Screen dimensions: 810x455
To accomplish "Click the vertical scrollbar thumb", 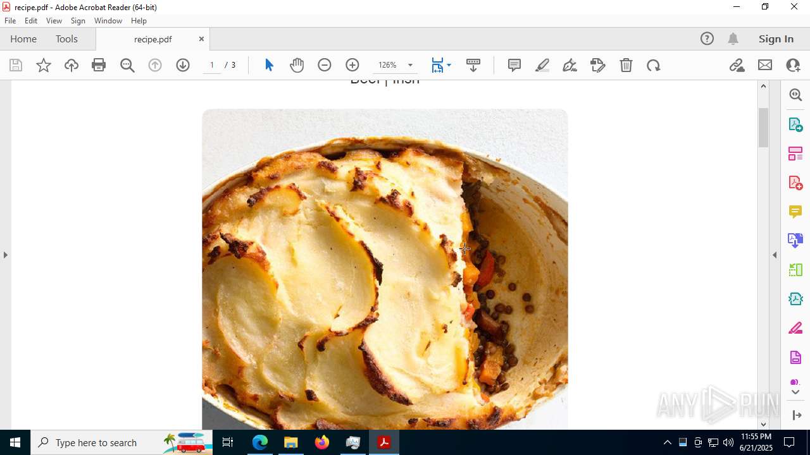I will [763, 127].
